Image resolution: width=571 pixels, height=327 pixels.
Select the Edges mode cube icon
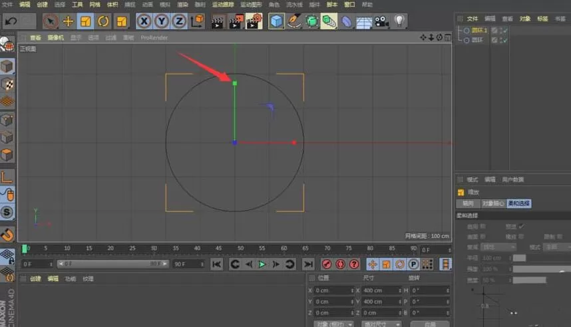coord(7,137)
